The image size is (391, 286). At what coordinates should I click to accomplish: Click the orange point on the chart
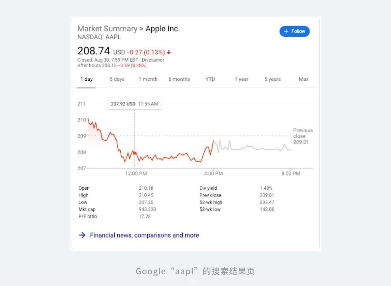(x=135, y=153)
